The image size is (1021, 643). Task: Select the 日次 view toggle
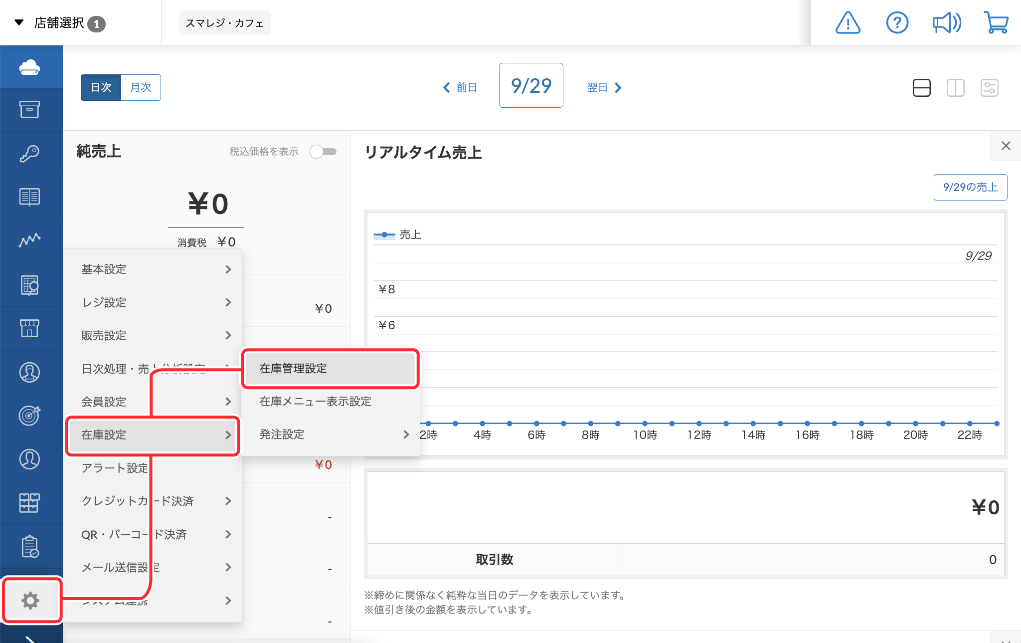(101, 87)
